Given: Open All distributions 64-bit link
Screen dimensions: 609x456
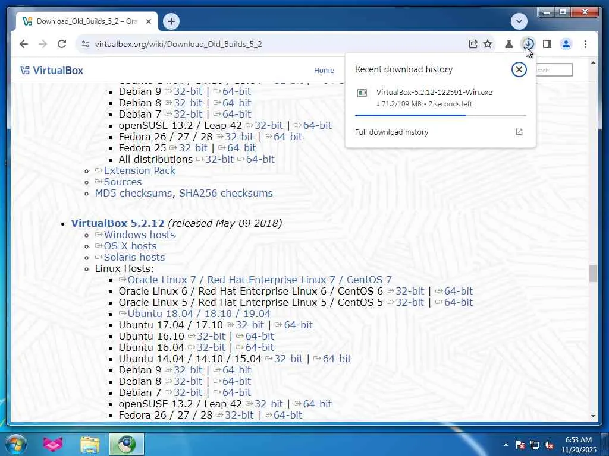Looking at the screenshot, I should pos(260,159).
